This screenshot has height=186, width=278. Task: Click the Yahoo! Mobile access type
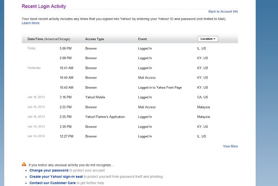coord(95,97)
